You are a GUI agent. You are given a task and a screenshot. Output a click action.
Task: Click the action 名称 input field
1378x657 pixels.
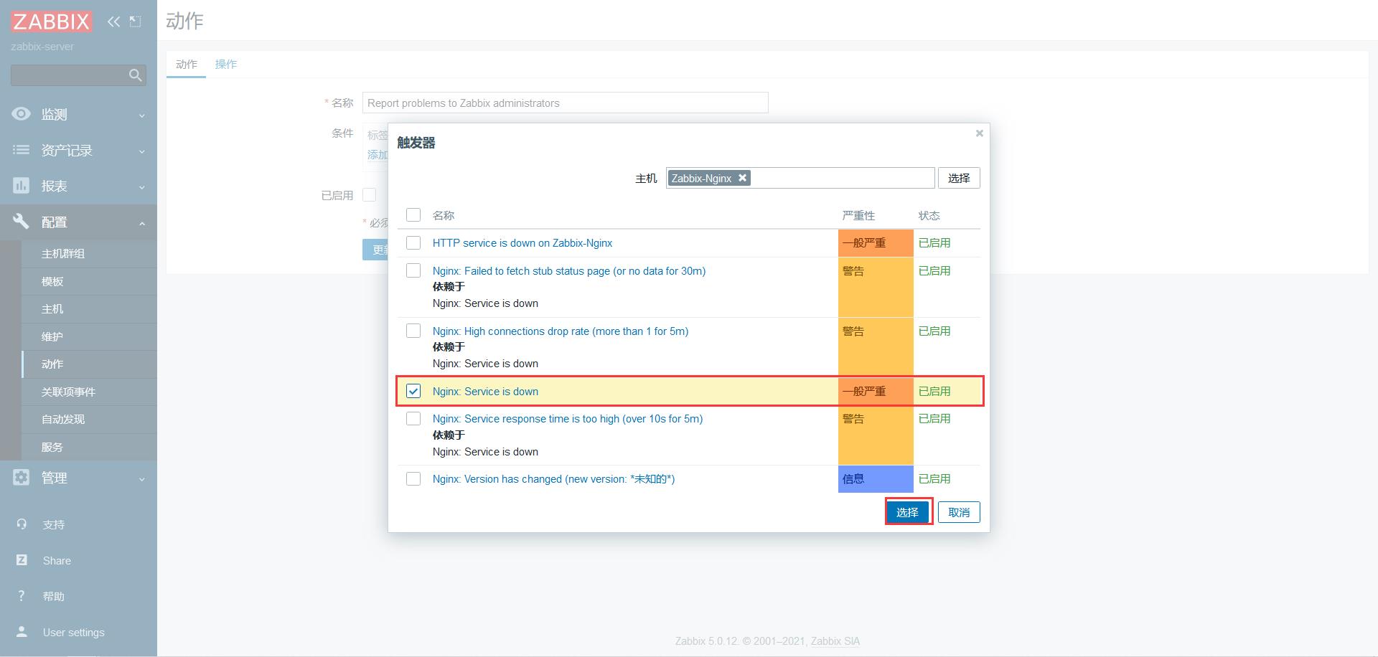click(x=565, y=103)
